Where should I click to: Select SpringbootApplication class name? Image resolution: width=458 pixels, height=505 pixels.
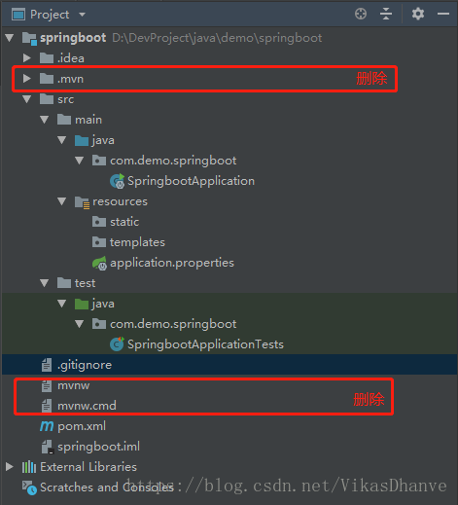click(192, 181)
